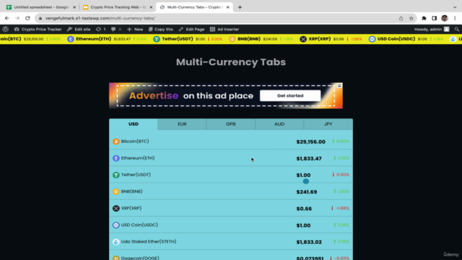462x260 pixels.
Task: Close the Multi-Currency Tabs browser tab
Action: click(x=227, y=7)
